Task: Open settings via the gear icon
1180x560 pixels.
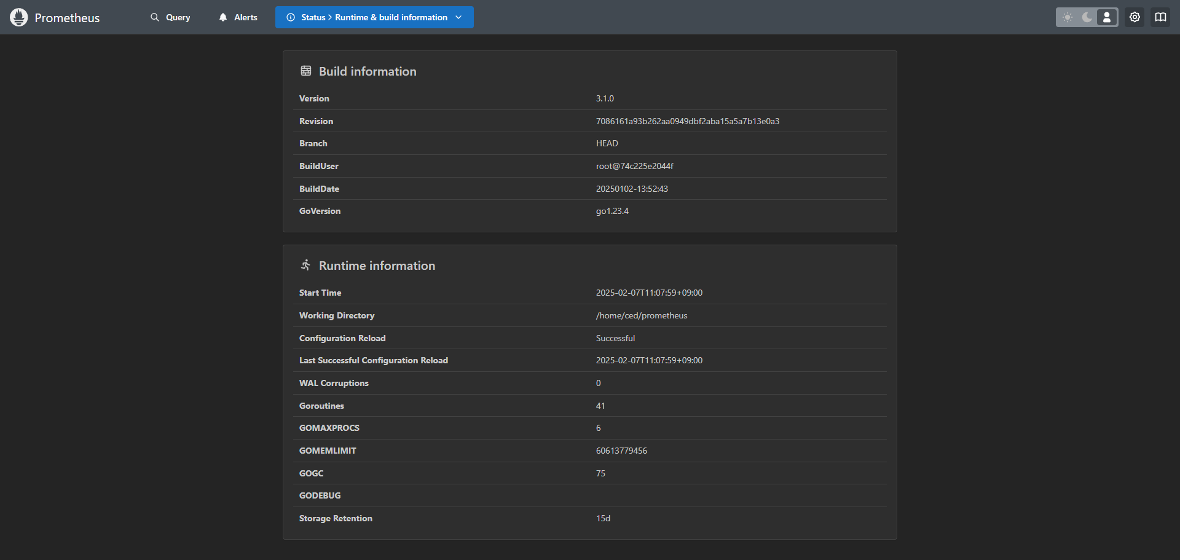Action: pyautogui.click(x=1135, y=17)
